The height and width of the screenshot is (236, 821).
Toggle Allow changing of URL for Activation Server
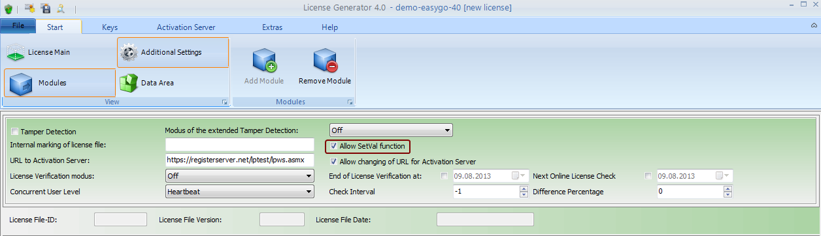334,161
